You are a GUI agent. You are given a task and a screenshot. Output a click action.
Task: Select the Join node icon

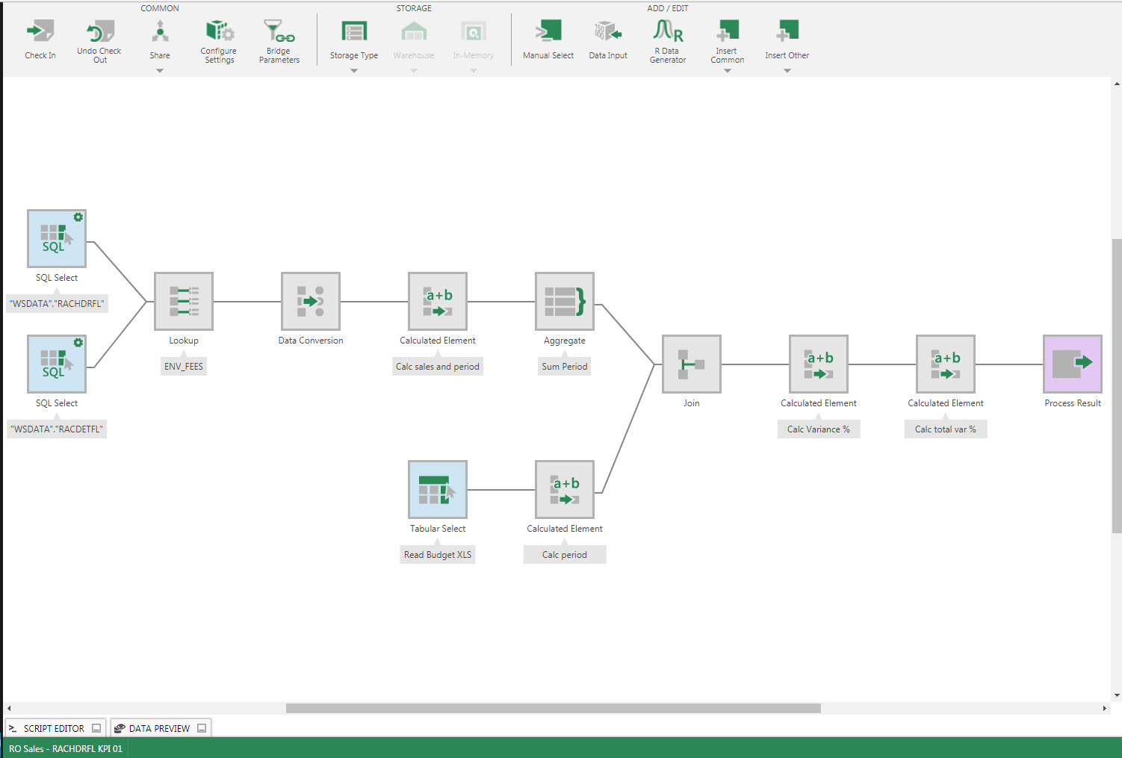(692, 364)
